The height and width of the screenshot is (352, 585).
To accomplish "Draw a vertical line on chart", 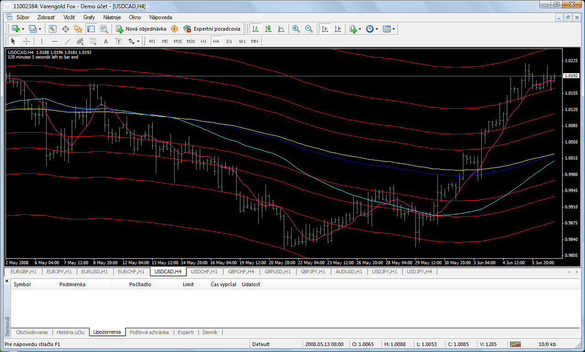I will pos(42,41).
